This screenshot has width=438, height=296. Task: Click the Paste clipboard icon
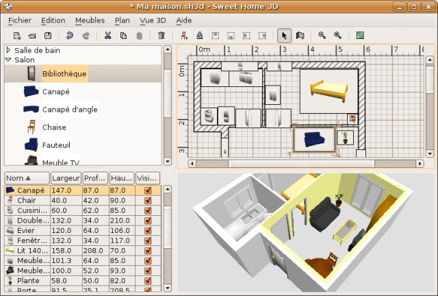point(139,36)
